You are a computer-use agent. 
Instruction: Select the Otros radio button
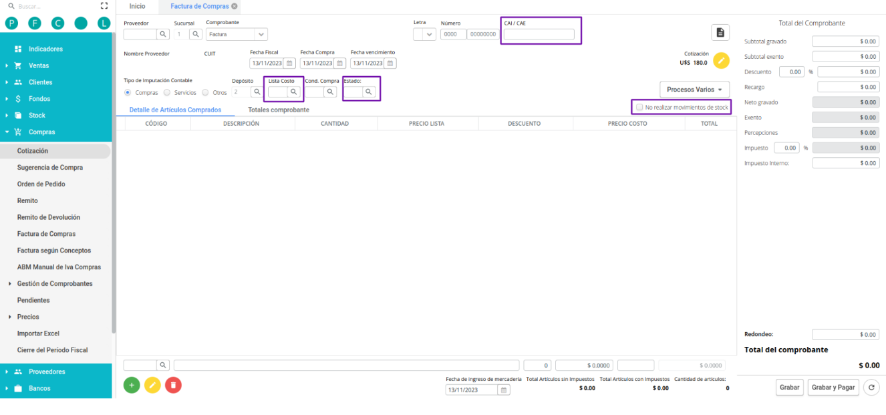tap(206, 92)
